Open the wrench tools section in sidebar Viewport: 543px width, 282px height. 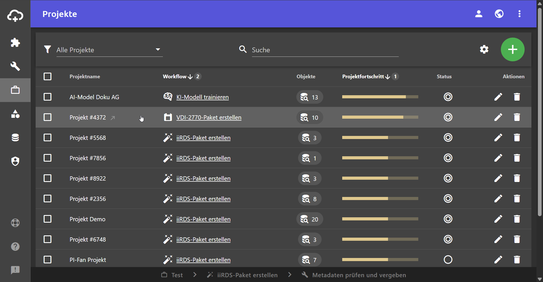pos(15,66)
